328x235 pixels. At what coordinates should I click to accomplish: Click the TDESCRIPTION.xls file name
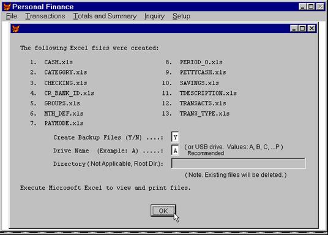coord(208,94)
